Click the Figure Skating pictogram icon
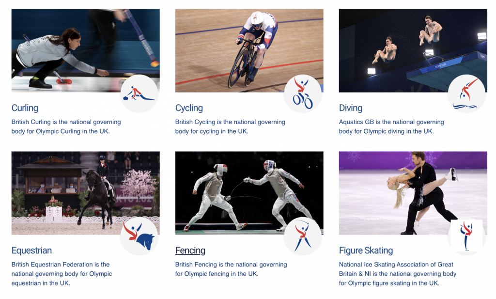 466,236
